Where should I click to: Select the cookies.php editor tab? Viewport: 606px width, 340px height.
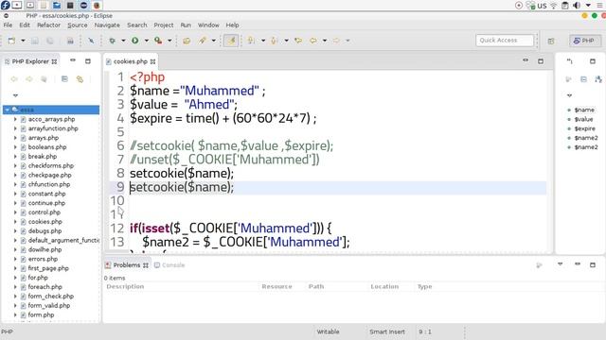(131, 61)
